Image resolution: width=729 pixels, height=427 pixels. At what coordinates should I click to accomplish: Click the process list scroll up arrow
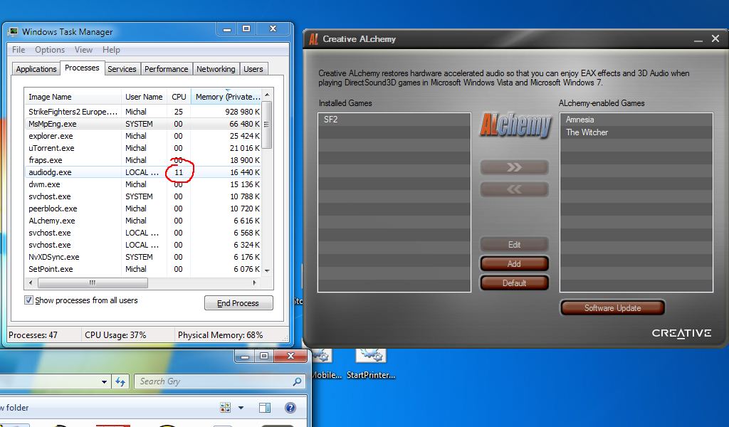pyautogui.click(x=267, y=95)
